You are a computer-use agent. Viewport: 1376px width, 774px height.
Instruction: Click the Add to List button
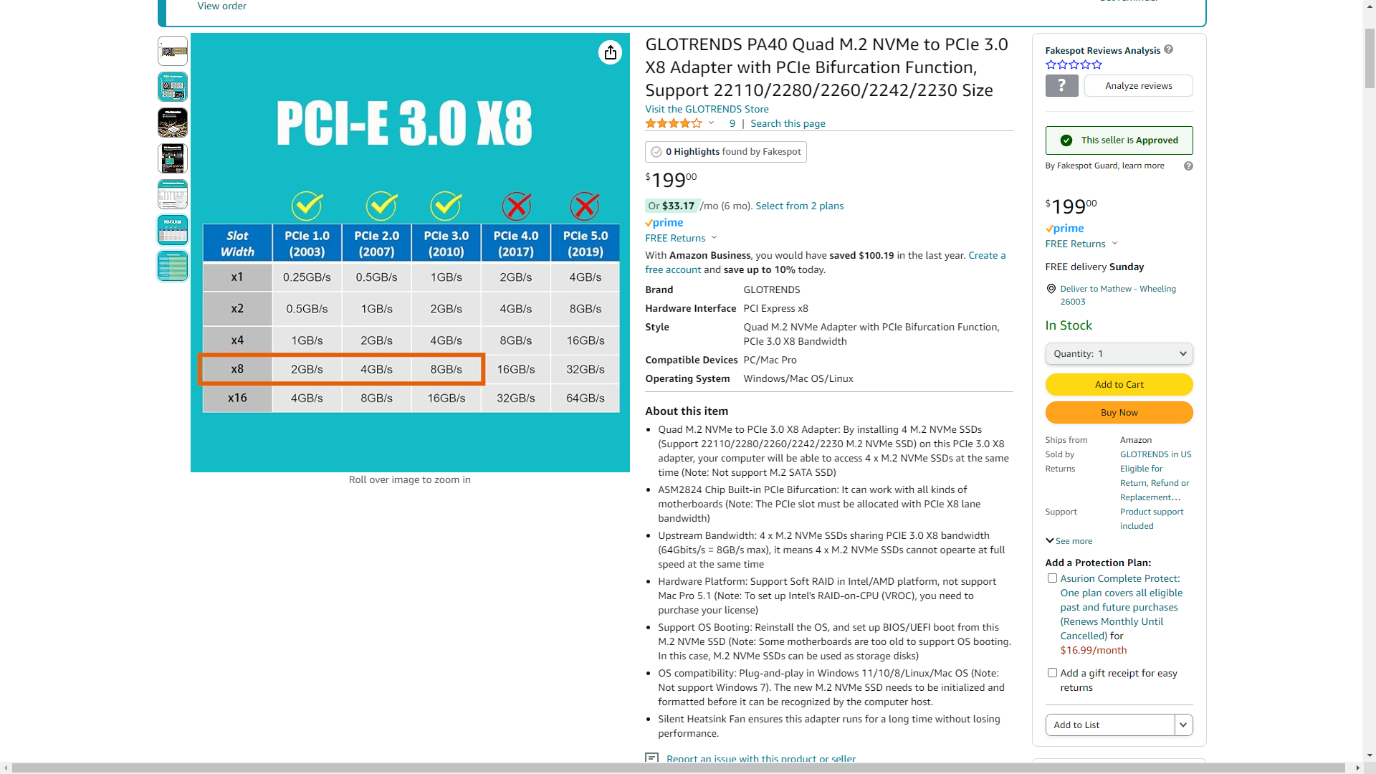tap(1109, 725)
